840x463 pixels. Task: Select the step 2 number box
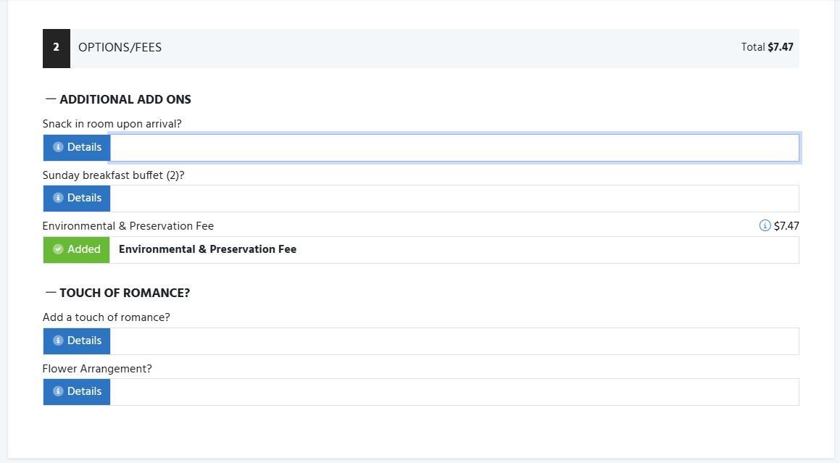56,48
